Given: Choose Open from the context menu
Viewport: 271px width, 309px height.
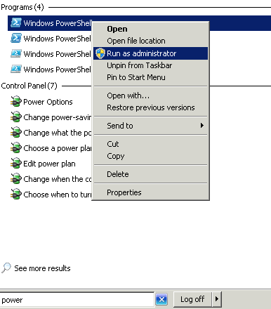Looking at the screenshot, I should 117,29.
